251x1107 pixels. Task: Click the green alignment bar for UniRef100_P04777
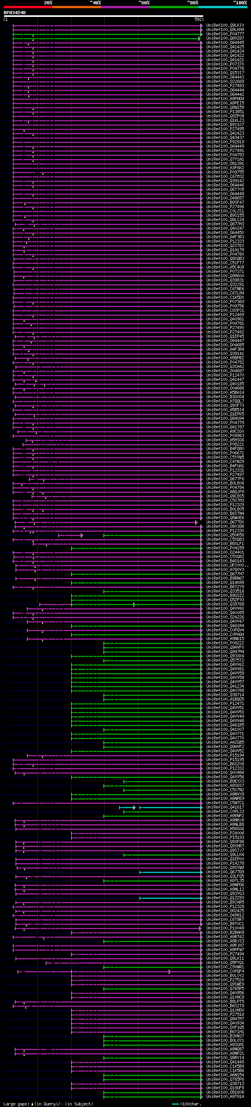click(107, 35)
